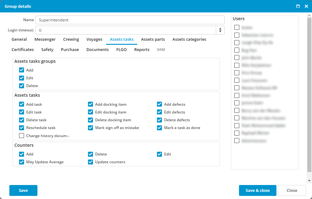Uncheck the Reschedule task permission
Image resolution: width=312 pixels, height=199 pixels.
click(x=22, y=128)
